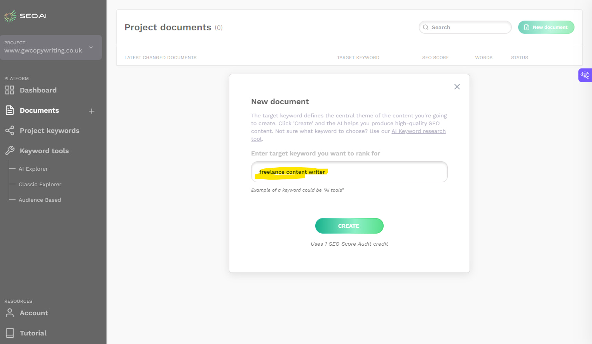Open Documents section in sidebar

[39, 110]
